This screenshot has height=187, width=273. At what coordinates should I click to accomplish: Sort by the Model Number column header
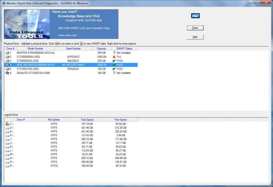point(35,49)
